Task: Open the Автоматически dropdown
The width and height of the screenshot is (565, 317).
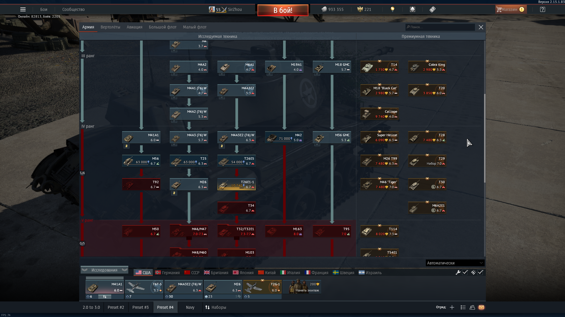Action: coord(455,263)
